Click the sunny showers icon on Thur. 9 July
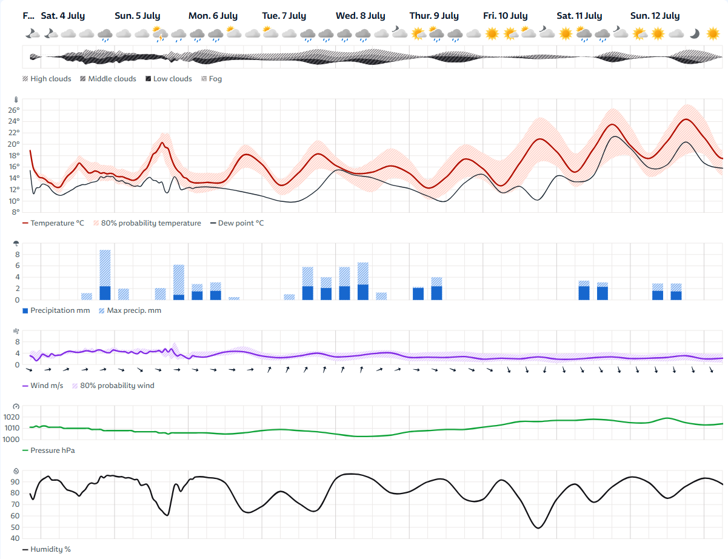 point(436,33)
